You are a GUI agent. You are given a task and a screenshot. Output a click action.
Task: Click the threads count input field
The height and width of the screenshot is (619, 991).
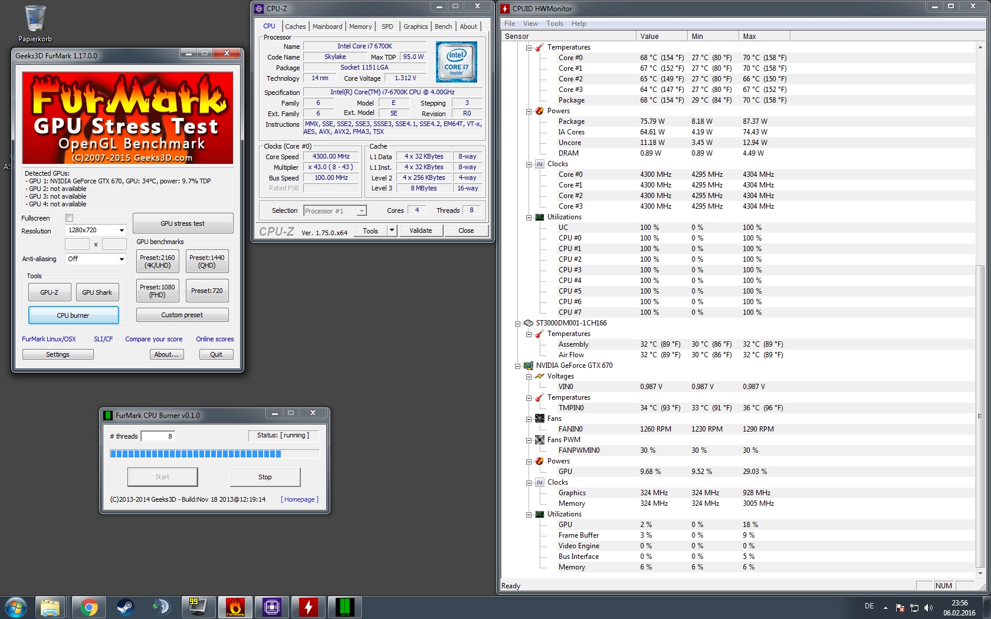coord(157,436)
